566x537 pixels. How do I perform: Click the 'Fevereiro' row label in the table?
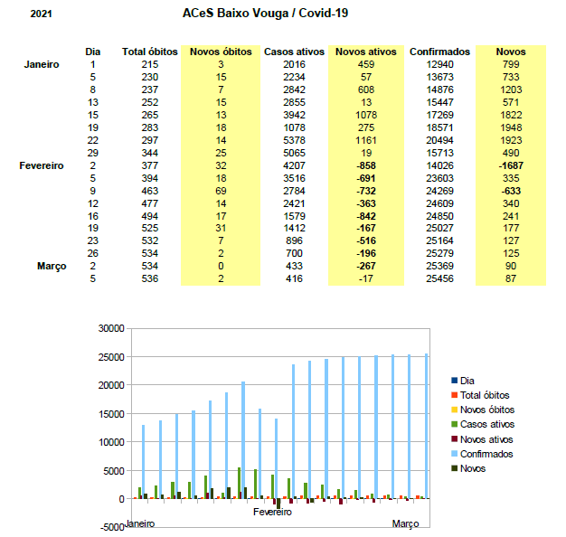(x=42, y=165)
